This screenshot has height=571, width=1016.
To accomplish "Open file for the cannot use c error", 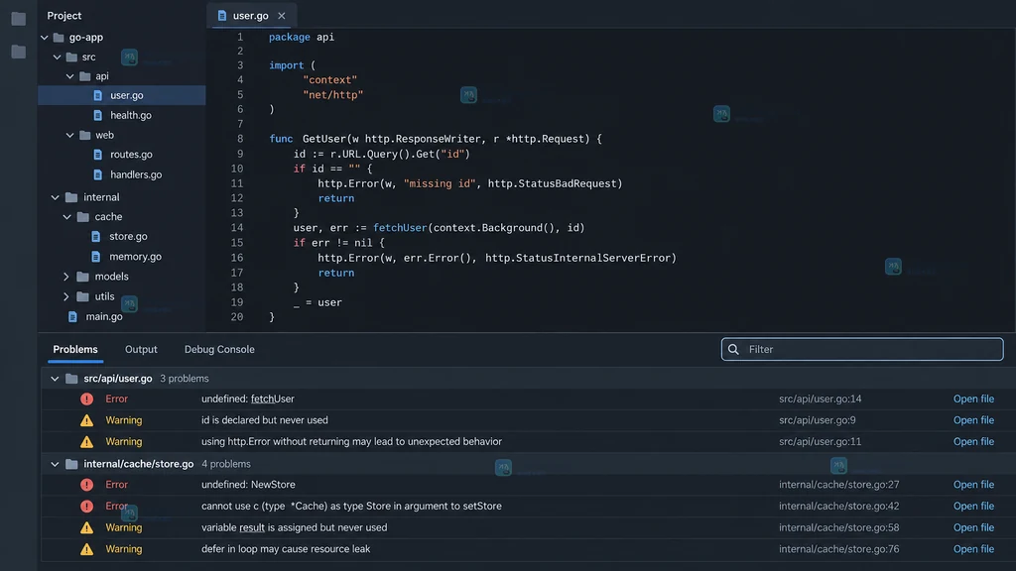I will [x=973, y=507].
